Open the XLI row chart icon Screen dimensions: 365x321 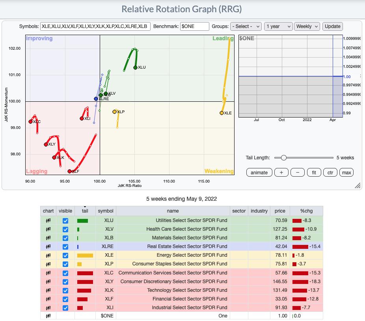(x=48, y=308)
